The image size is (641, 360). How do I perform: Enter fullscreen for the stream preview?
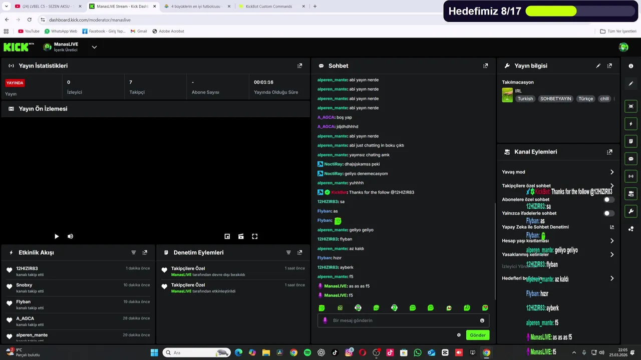point(255,236)
